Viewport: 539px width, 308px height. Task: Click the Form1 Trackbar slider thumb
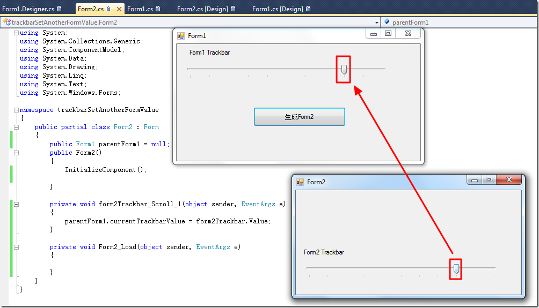[344, 70]
